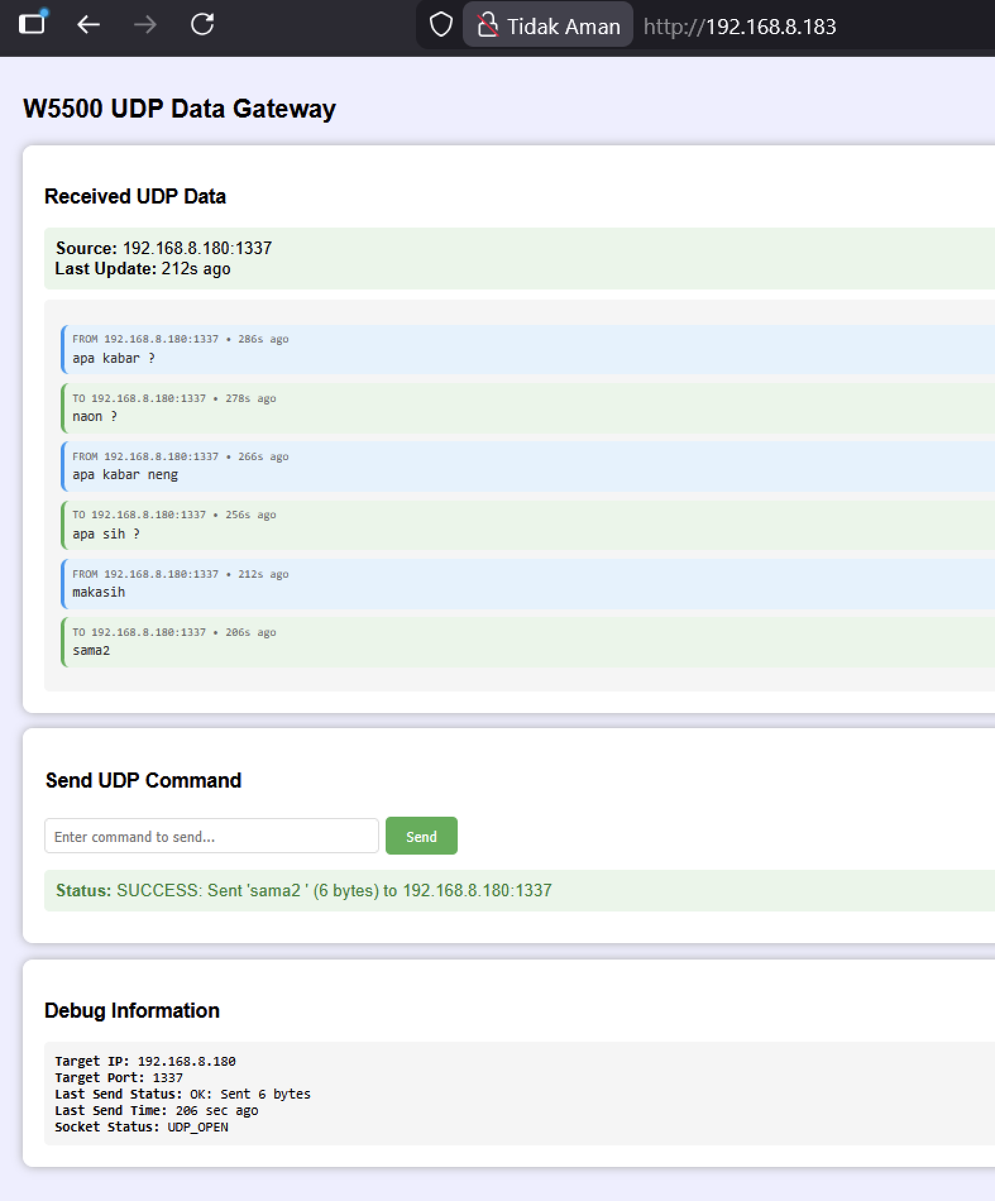Click the 'FROM 192.168.8.180:1337 • 286s ago' header
Viewport: 995px width, 1201px height.
point(180,339)
